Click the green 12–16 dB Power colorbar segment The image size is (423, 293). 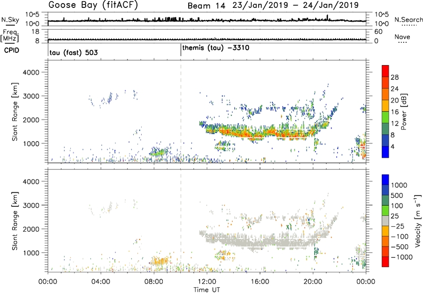tap(385, 117)
